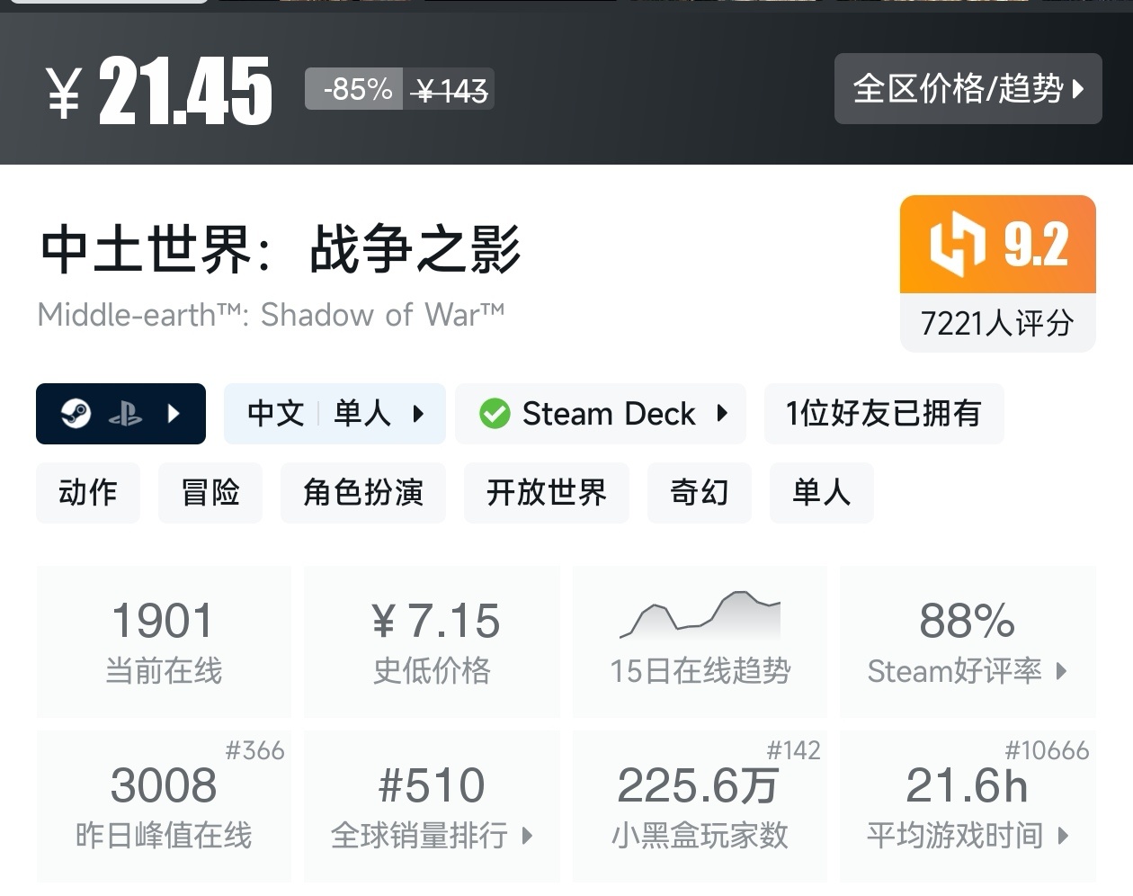1133x896 pixels.
Task: Click the ¥7.15 史低价格 stat card
Action: [x=432, y=641]
